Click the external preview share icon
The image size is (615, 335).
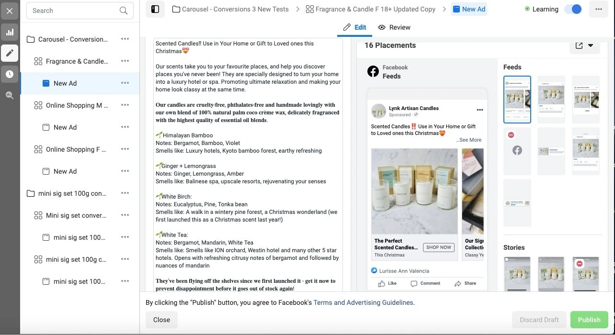pyautogui.click(x=579, y=45)
